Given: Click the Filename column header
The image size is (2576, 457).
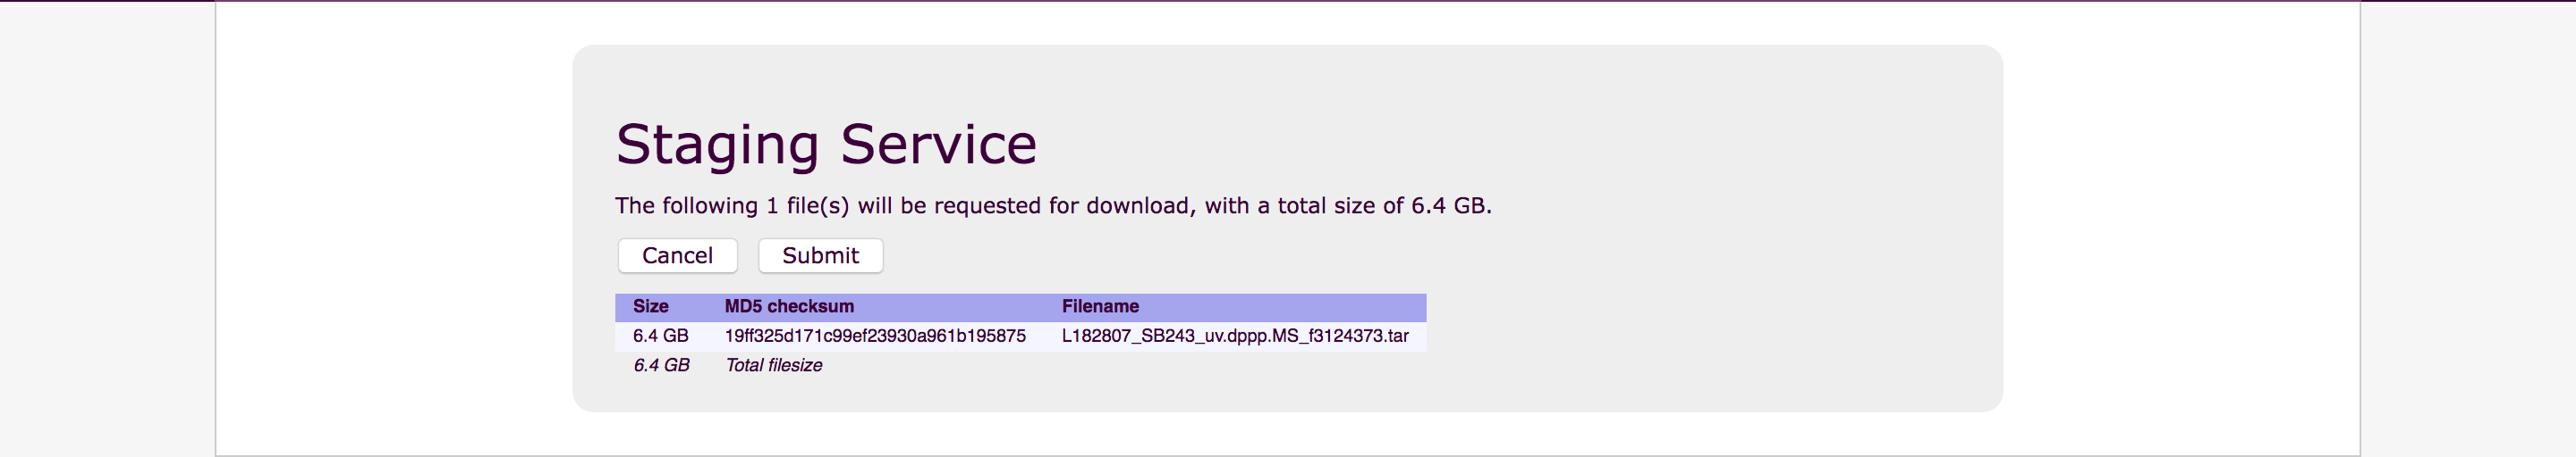Looking at the screenshot, I should 1100,306.
